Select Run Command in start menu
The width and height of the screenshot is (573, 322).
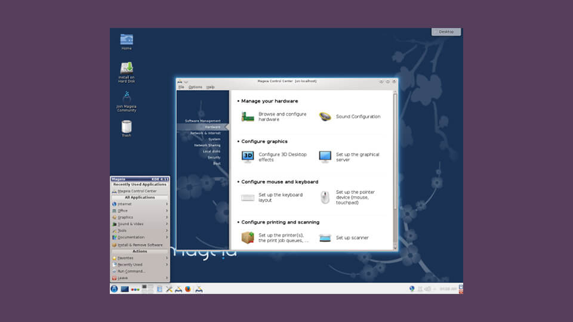(140, 271)
